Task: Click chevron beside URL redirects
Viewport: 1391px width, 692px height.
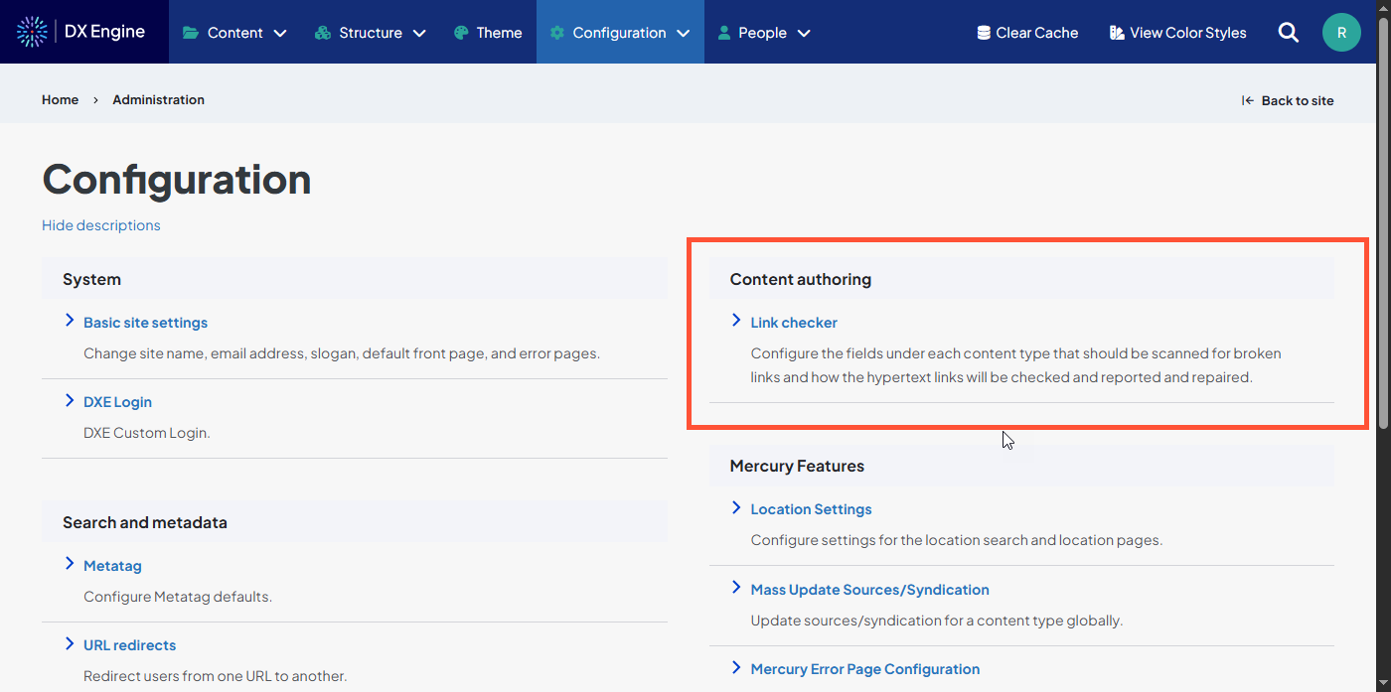Action: tap(70, 643)
